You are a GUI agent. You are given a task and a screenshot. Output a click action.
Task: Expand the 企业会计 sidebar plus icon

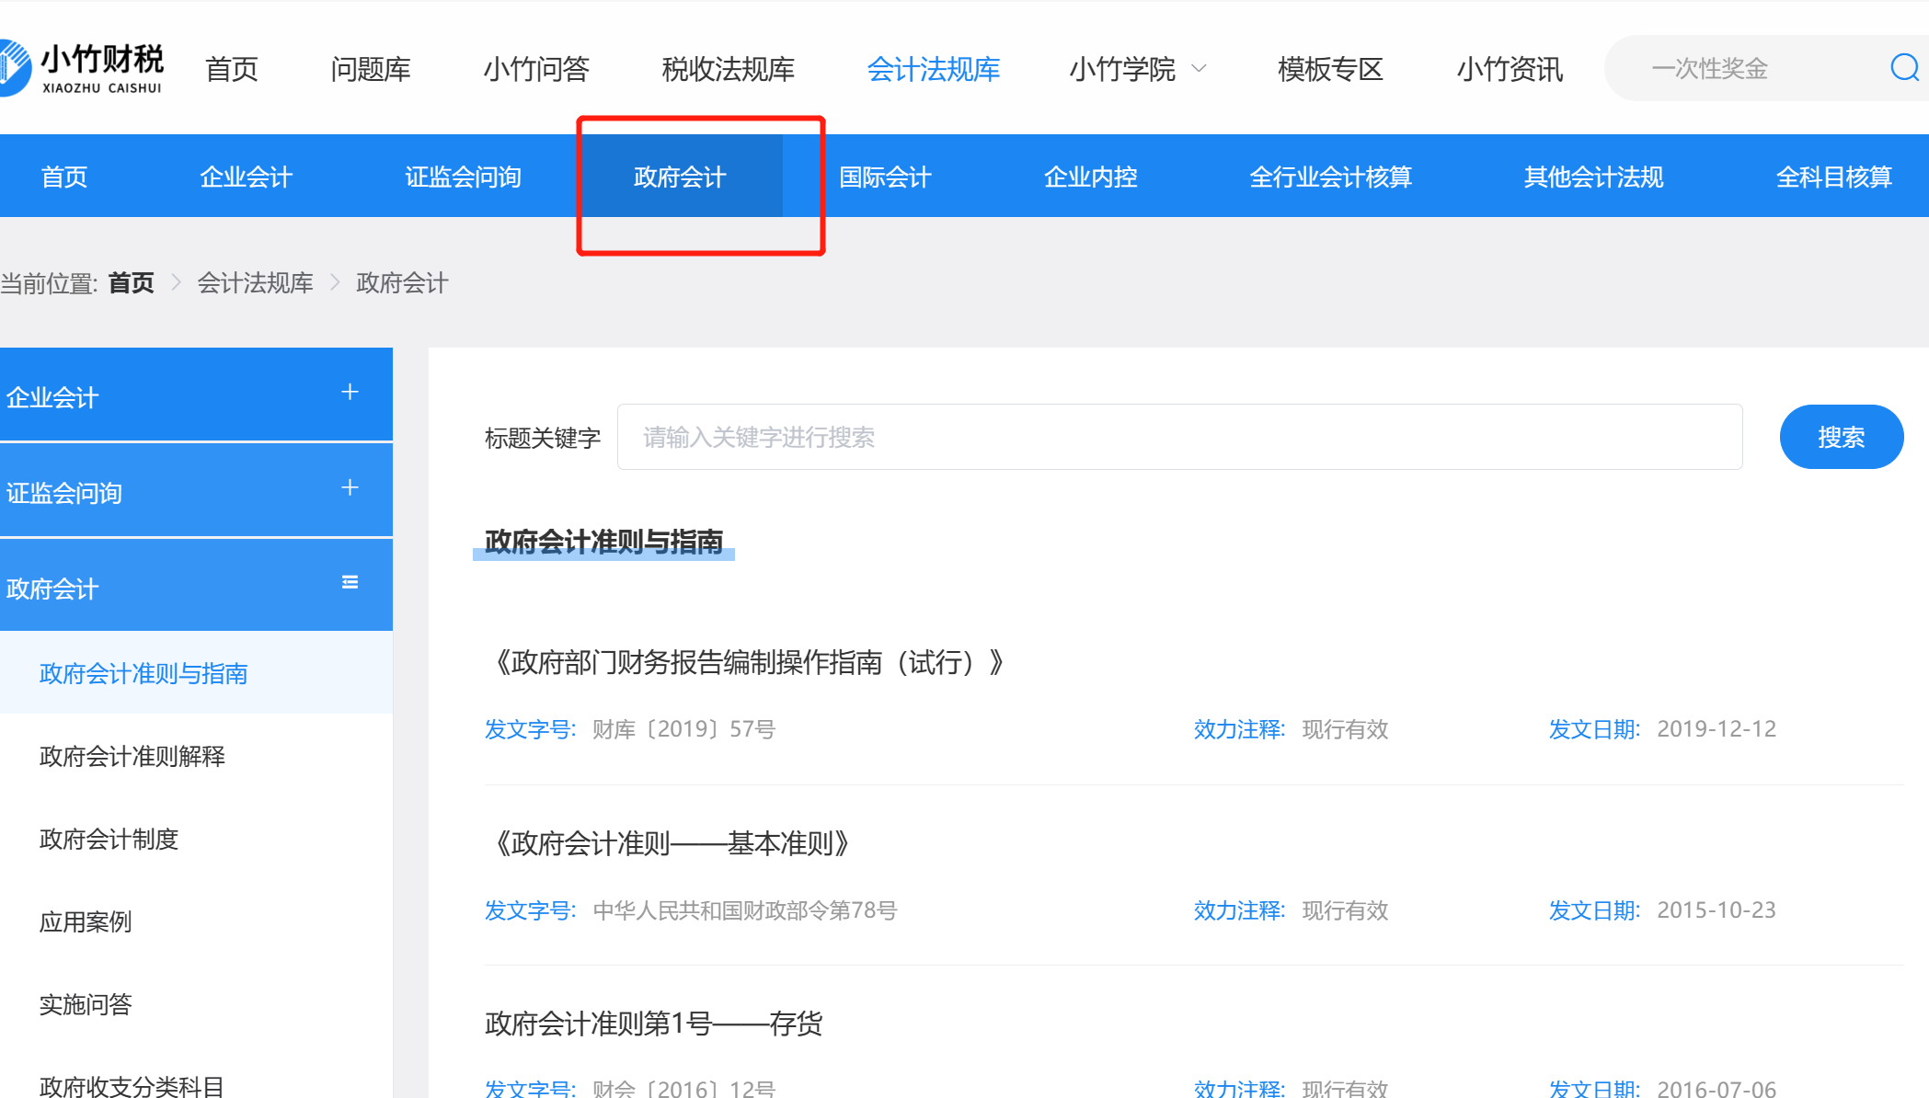(350, 393)
